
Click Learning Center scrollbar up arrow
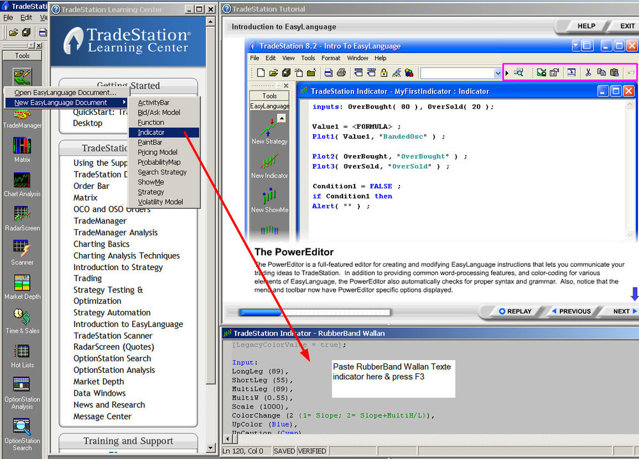coord(210,22)
